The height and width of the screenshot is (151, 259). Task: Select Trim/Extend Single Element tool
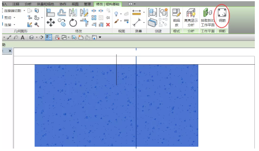click(94, 25)
